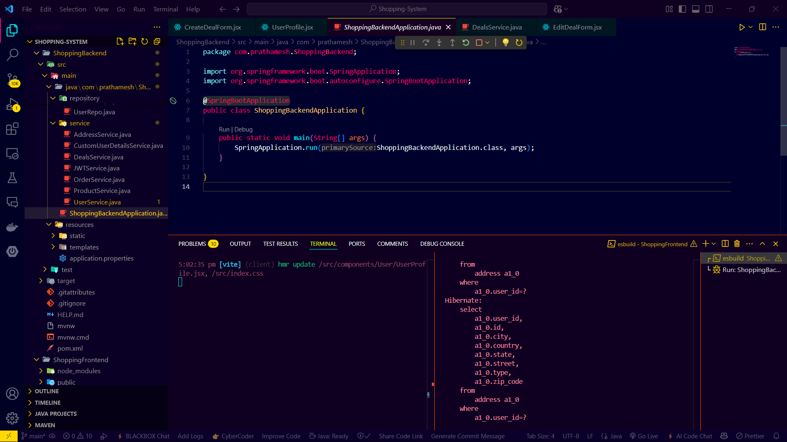
Task: Click Step Over in the debug toolbar
Action: (426, 42)
